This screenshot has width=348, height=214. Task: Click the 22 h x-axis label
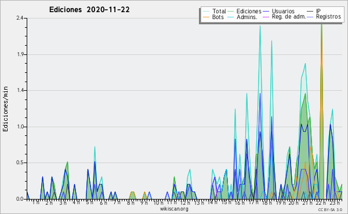[321, 202]
